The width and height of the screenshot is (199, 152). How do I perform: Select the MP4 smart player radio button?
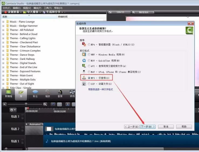point(89,45)
